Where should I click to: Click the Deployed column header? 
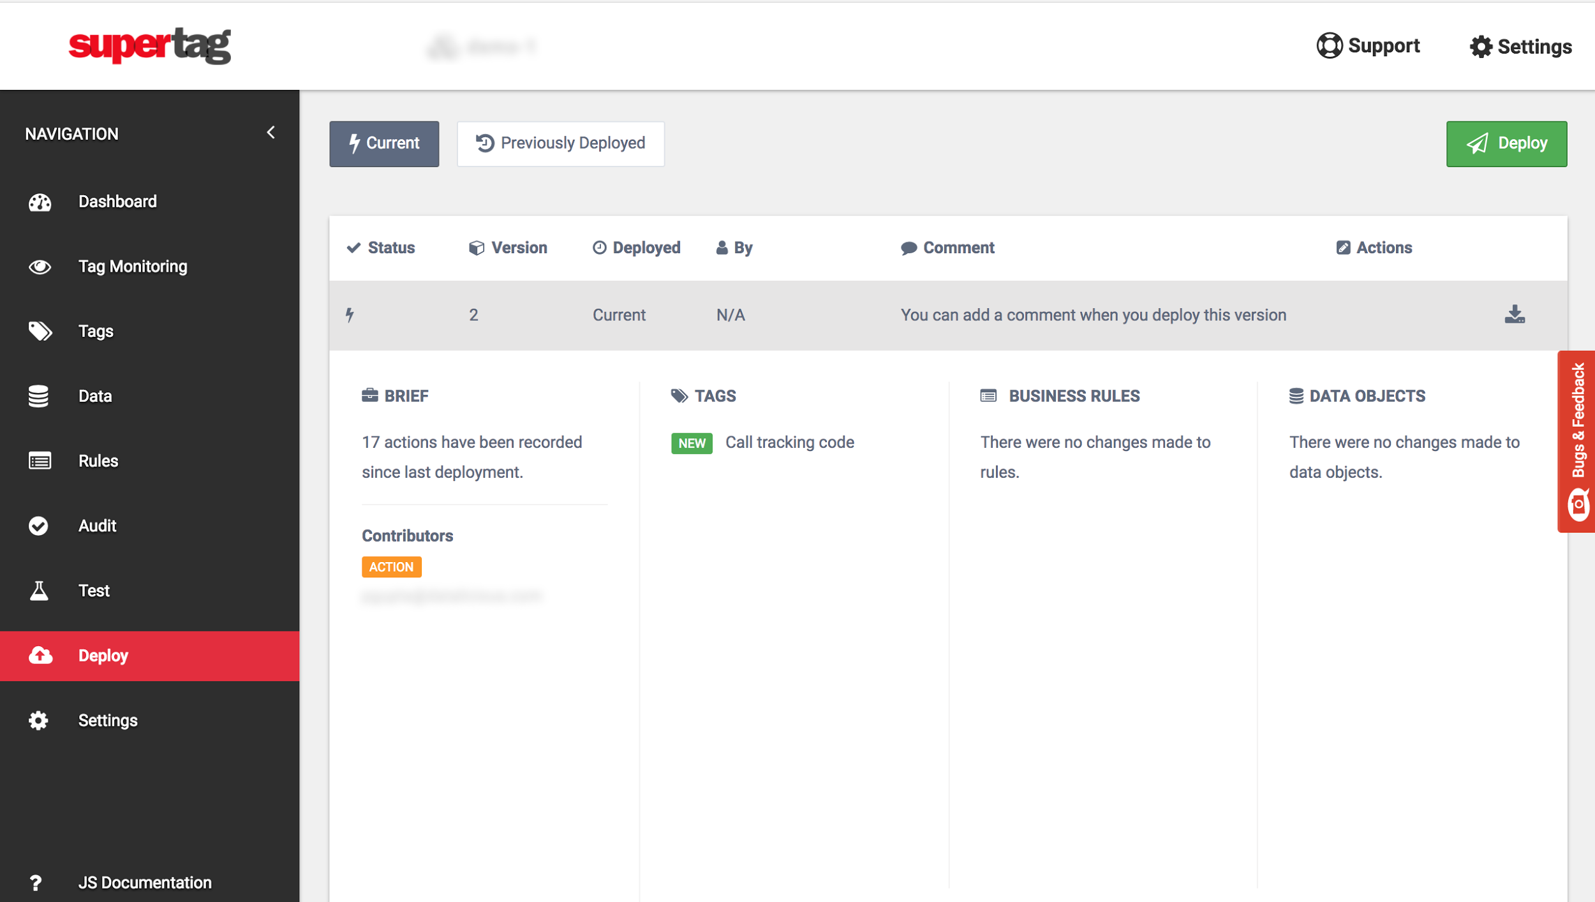pos(636,248)
